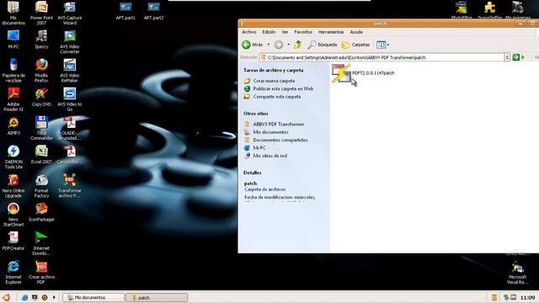Collapse the Detalles section
The image size is (539, 303).
319,173
